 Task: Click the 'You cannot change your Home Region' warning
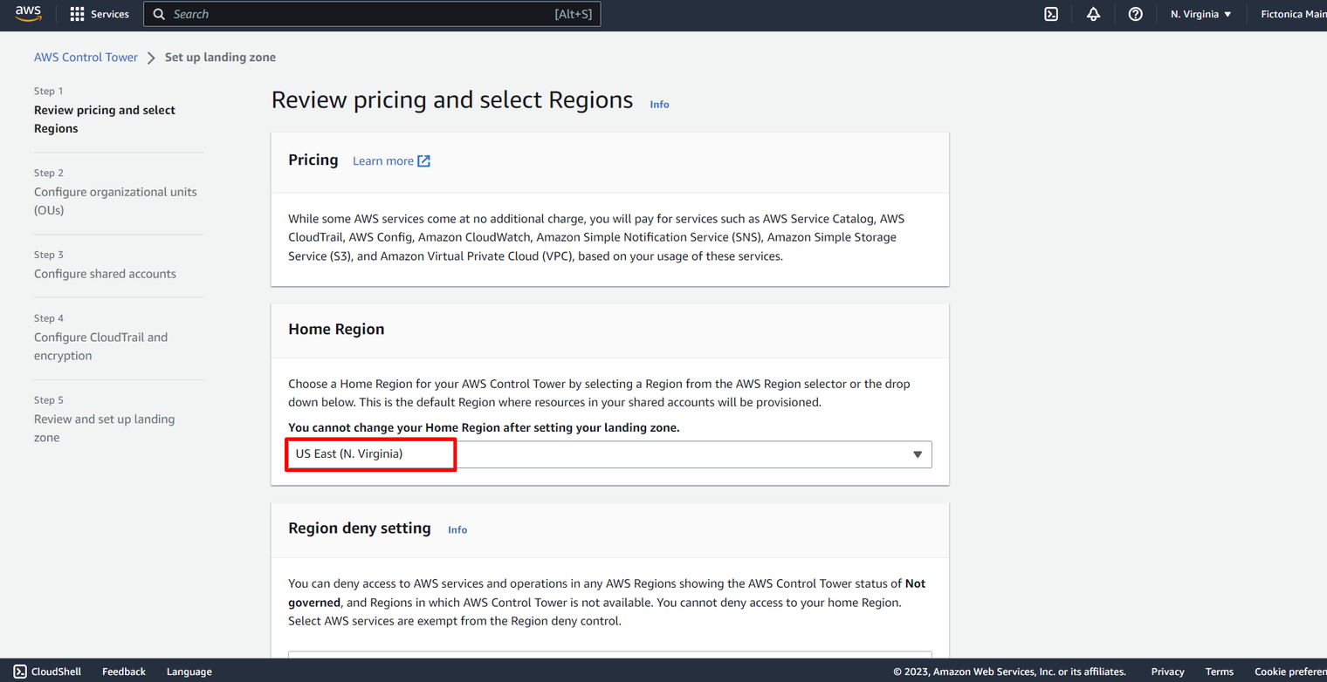(484, 427)
